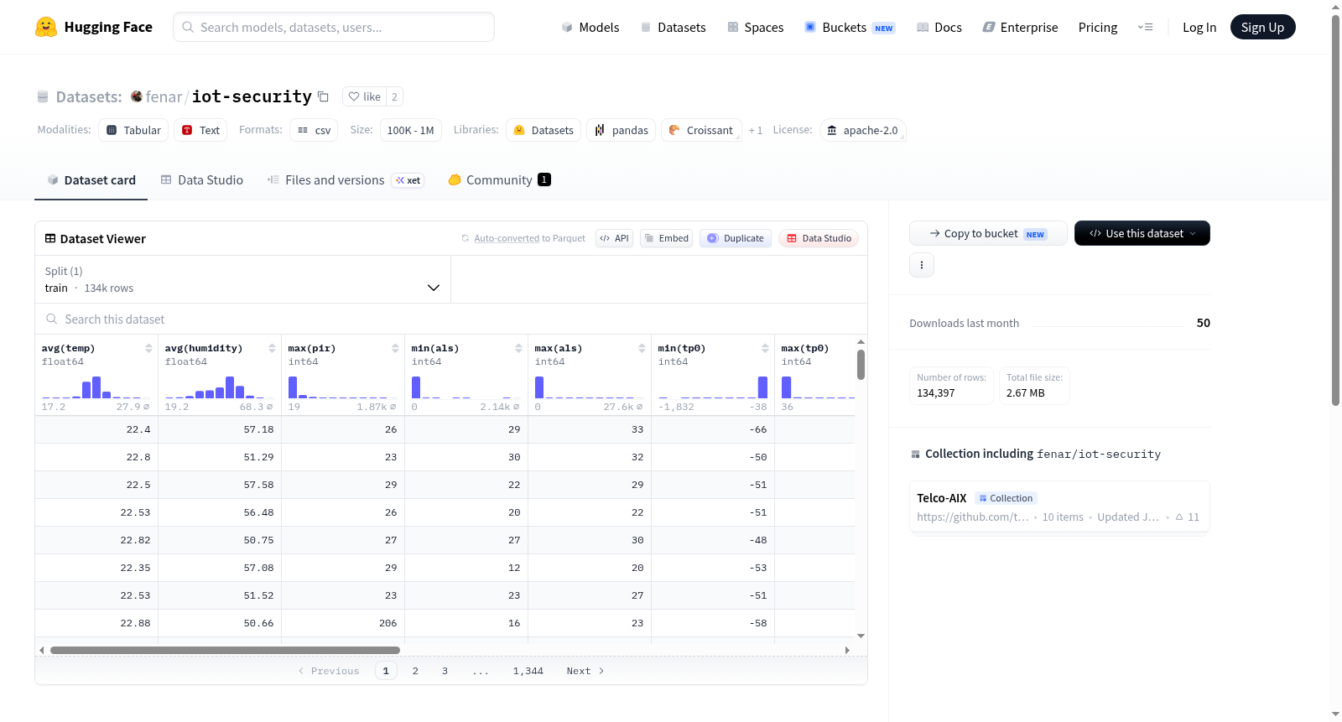The width and height of the screenshot is (1342, 722).
Task: Click the avg(temp) histogram chart
Action: click(x=96, y=387)
